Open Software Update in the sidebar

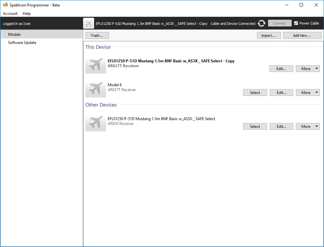[22, 43]
